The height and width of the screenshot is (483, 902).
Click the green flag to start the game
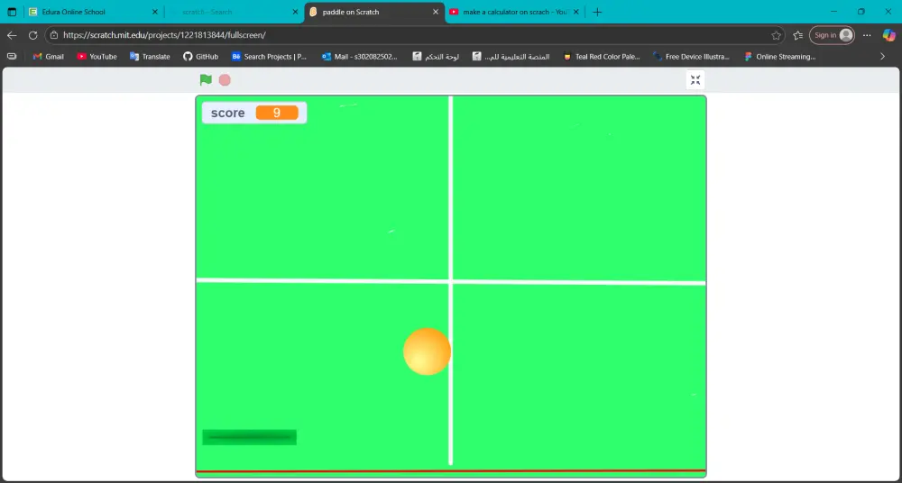(206, 80)
